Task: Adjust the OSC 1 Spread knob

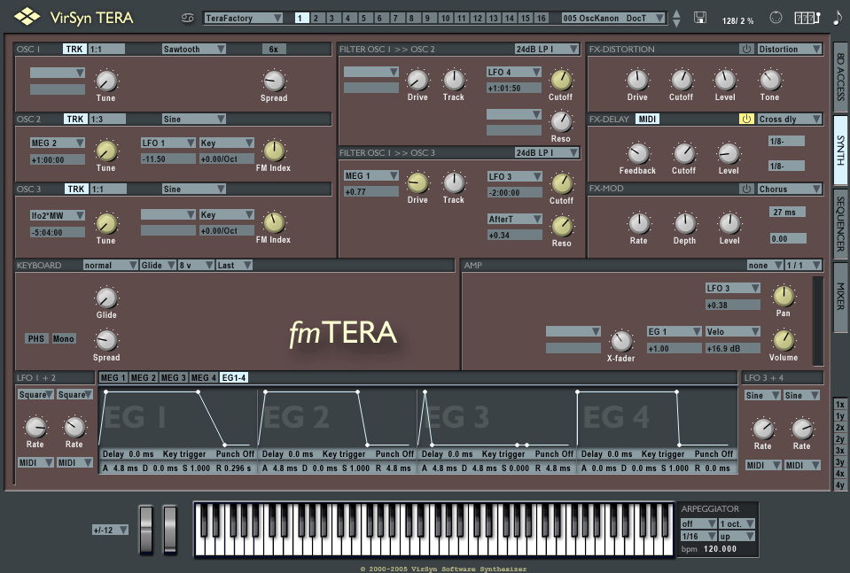Action: [x=274, y=81]
